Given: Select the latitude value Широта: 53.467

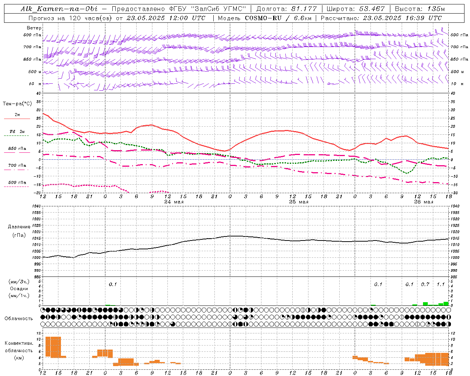Looking at the screenshot, I should 355,9.
